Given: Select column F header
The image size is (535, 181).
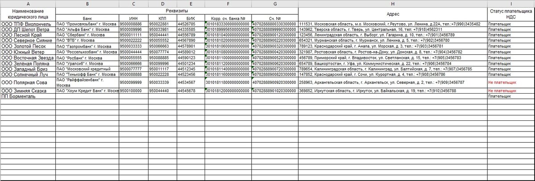Looking at the screenshot, I should (x=228, y=4).
